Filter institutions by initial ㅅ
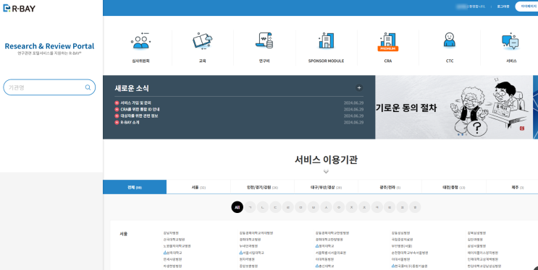This screenshot has width=538, height=270. [326, 207]
